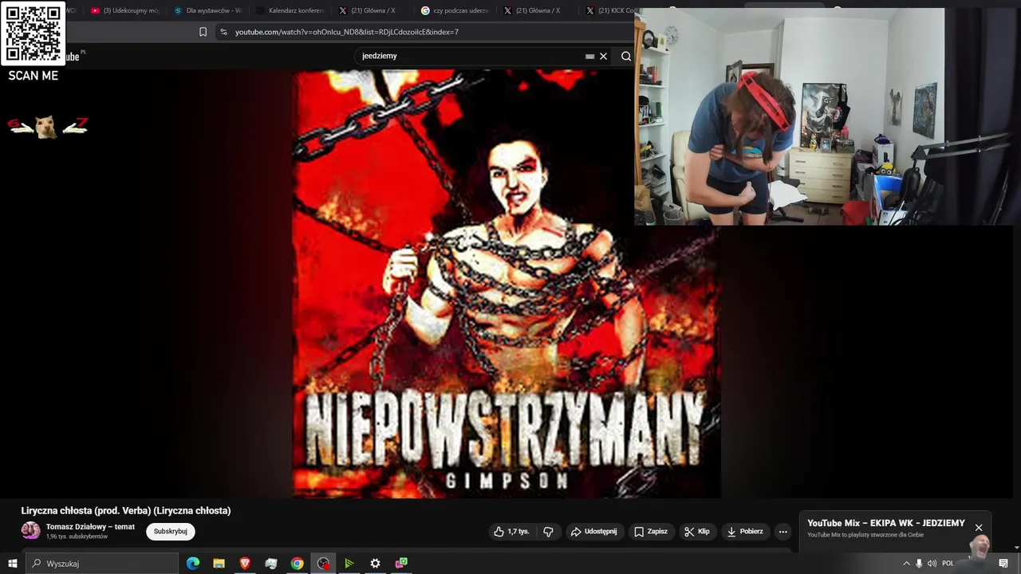Screen dimensions: 1021x574
Task: Show hidden system tray icons
Action: tap(906, 564)
